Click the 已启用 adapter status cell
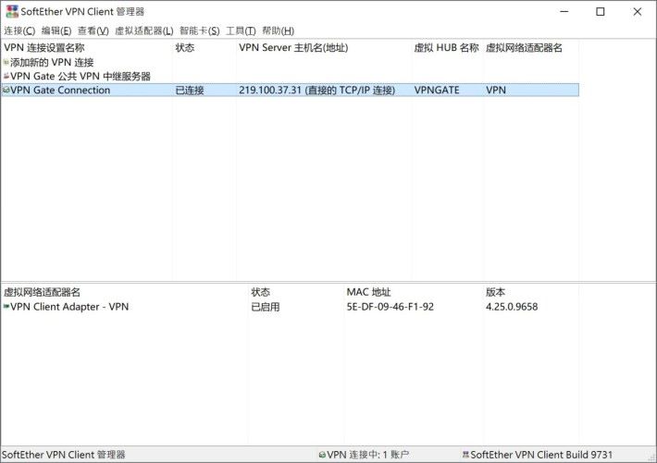Screen dimensions: 657x463 click(266, 307)
